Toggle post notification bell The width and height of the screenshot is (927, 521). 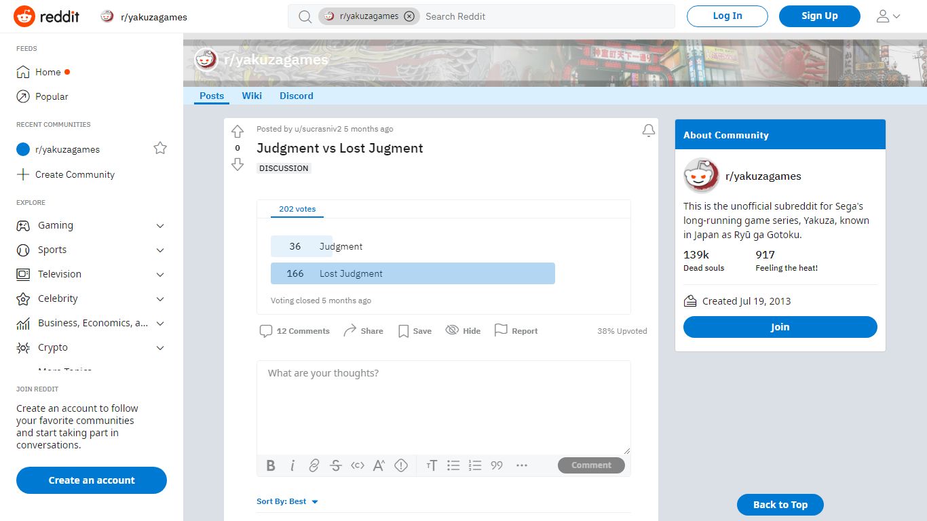pos(649,130)
